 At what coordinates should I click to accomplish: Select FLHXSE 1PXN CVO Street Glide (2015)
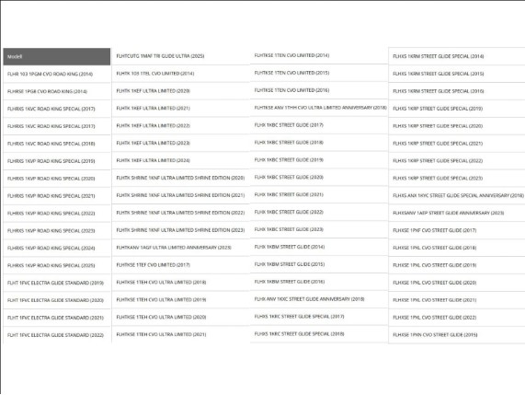coord(435,336)
